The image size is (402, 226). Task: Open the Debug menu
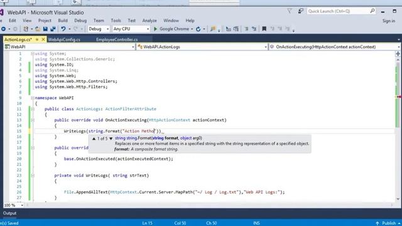click(x=80, y=21)
